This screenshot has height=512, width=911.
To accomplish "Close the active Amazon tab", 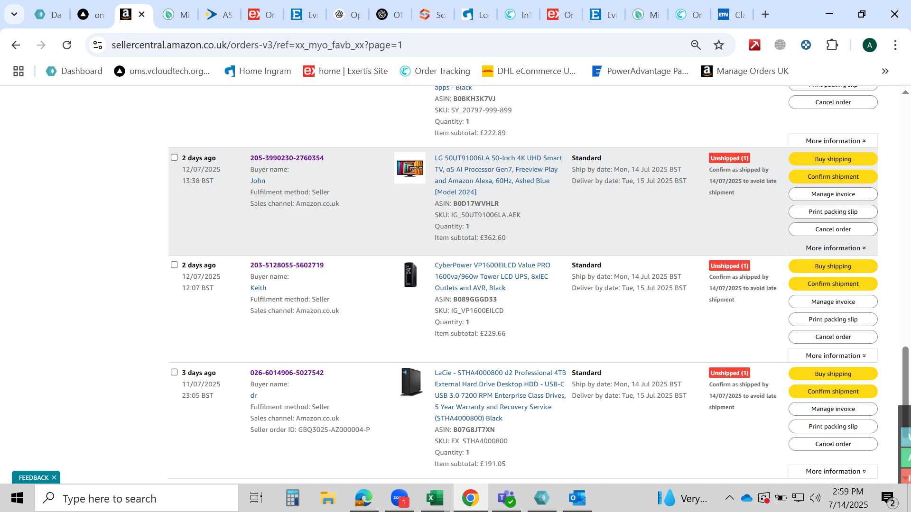I will 141,14.
